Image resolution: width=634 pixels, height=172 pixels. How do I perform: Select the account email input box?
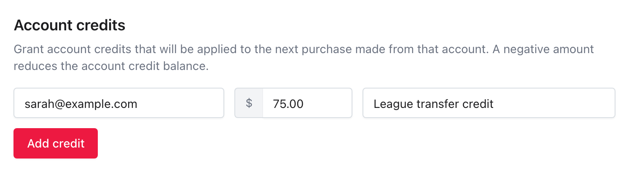tap(119, 103)
